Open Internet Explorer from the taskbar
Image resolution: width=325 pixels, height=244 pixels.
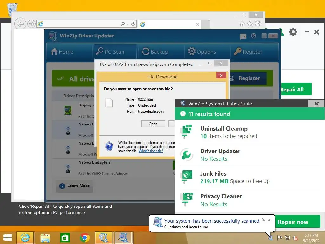click(25, 237)
